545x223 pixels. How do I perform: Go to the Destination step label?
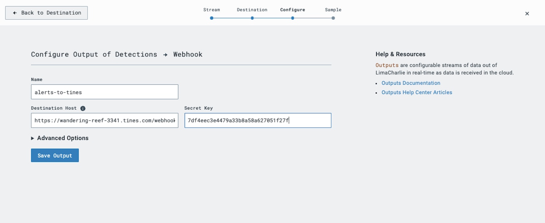click(252, 10)
